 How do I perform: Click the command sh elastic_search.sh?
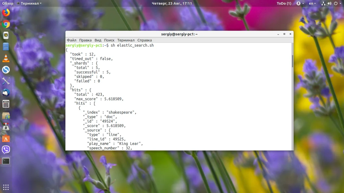(x=132, y=45)
